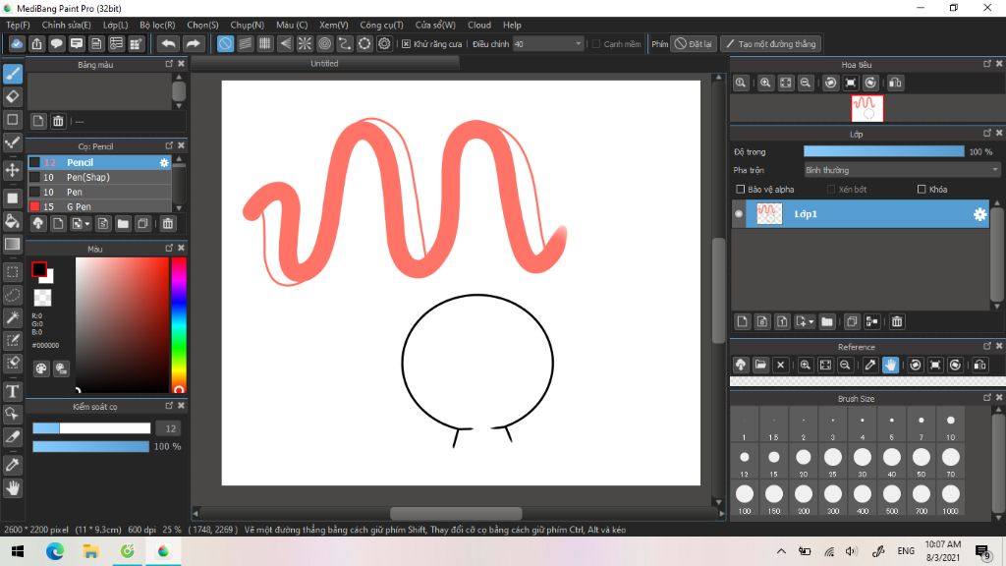Open the Công cụ(T) menu

pyautogui.click(x=381, y=25)
